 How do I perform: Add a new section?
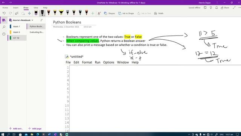click(x=16, y=128)
